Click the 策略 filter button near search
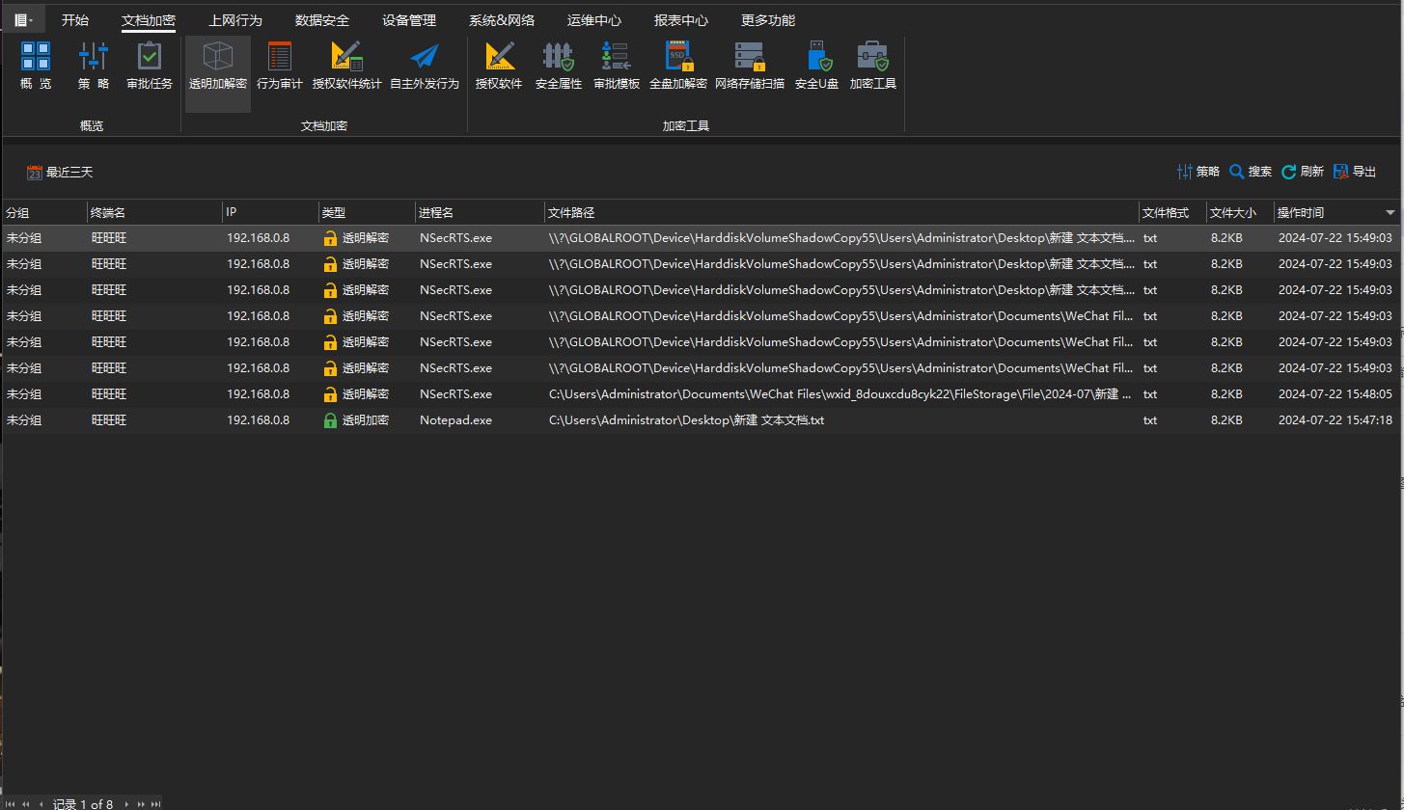 pos(1198,172)
